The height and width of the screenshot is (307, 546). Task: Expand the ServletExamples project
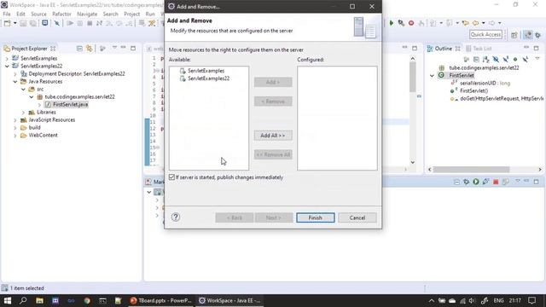point(7,59)
